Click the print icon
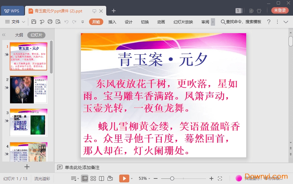The image size is (293, 184). 50,22
